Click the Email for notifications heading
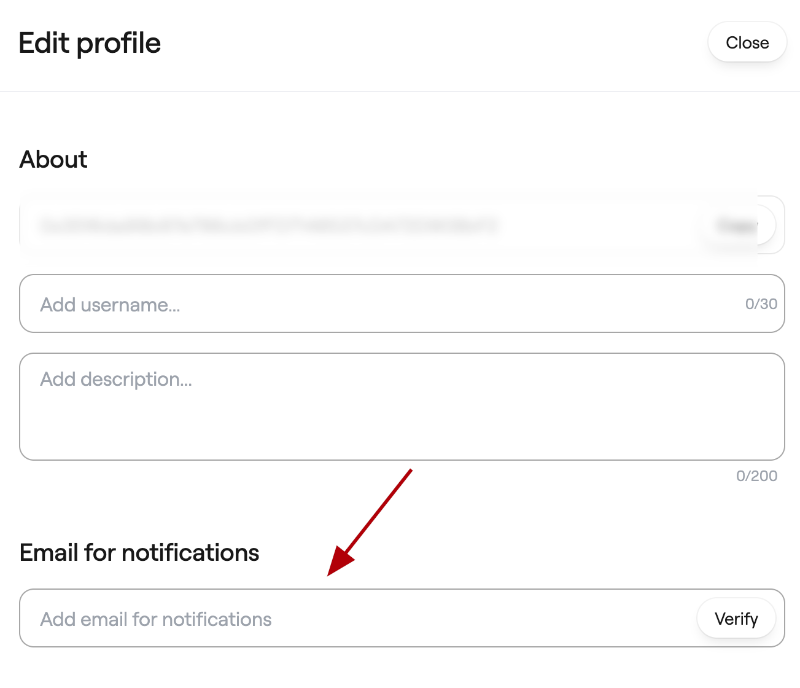 139,553
